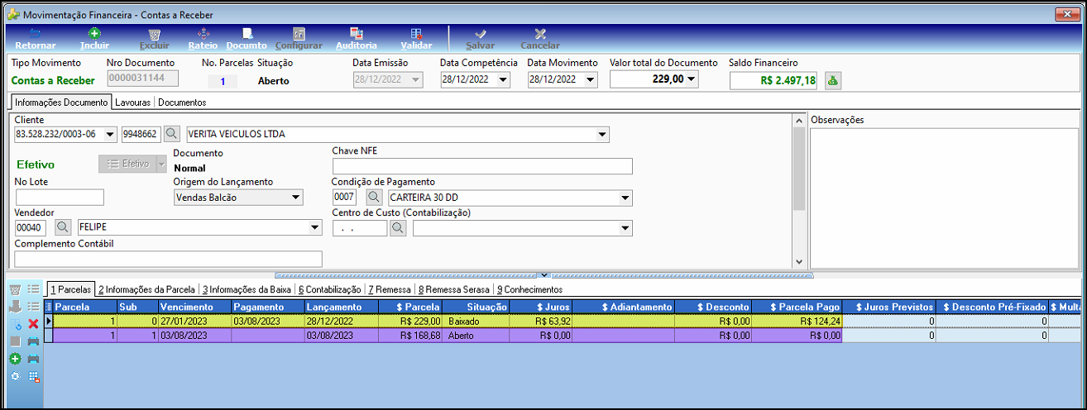
Task: Click the Salvar checkmark toolbar icon
Action: [481, 34]
